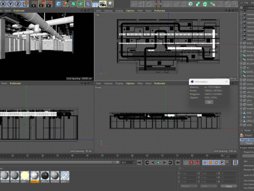
Task: Expand the air_con object group
Action: (x=241, y=64)
